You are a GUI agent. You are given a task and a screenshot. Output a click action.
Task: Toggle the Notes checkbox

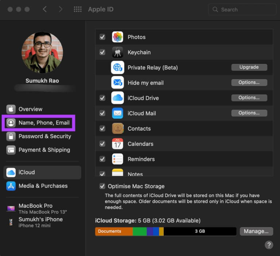102,174
